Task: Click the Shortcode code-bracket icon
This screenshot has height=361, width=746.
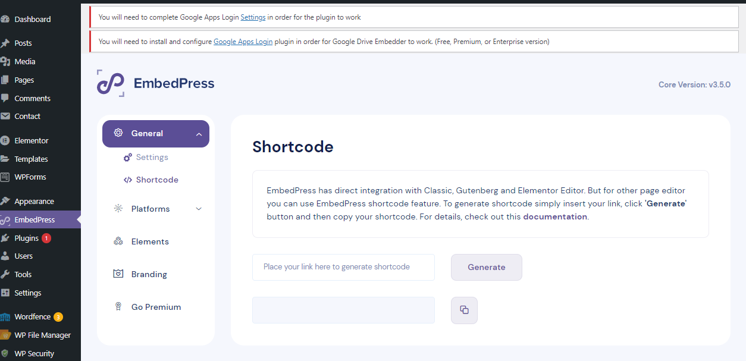Action: tap(128, 180)
